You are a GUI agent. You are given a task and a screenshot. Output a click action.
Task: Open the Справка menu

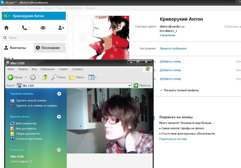[x=78, y=69]
